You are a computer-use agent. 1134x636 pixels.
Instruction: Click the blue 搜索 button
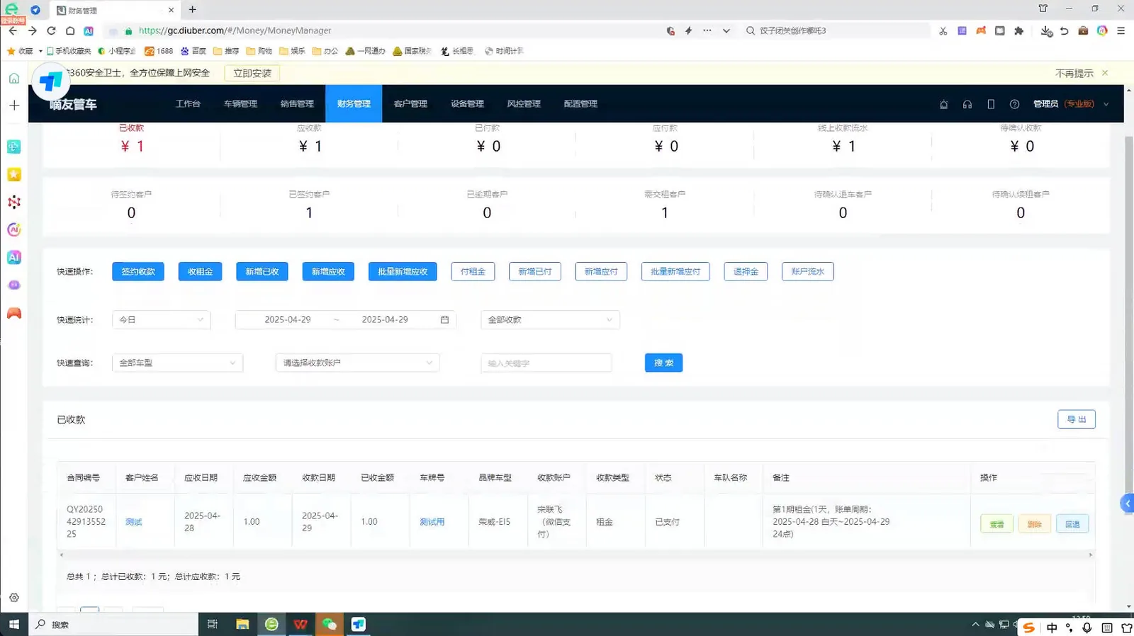(x=663, y=363)
